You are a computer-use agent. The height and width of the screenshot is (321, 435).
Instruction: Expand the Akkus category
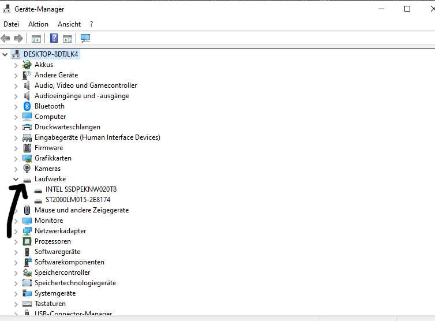(16, 65)
